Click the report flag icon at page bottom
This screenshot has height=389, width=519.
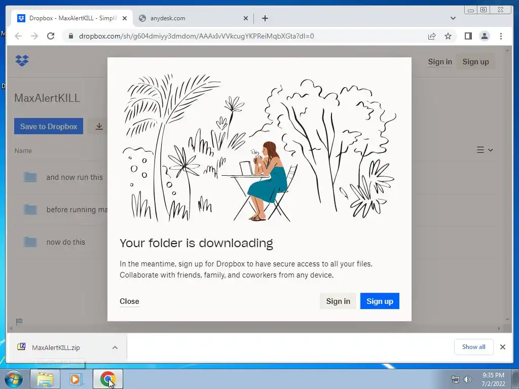[x=19, y=321]
